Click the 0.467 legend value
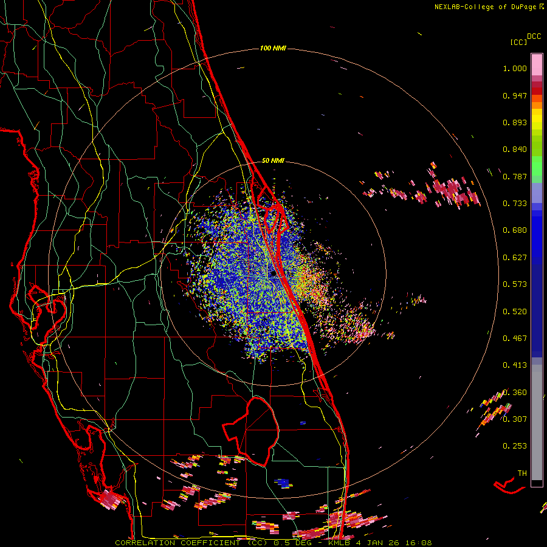The image size is (547, 547). [515, 339]
